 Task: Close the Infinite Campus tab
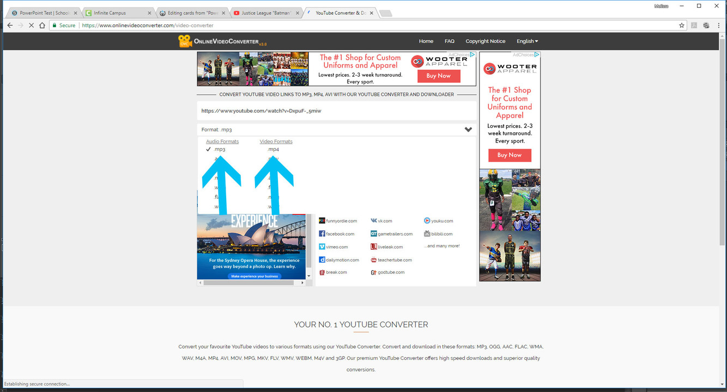pyautogui.click(x=149, y=13)
